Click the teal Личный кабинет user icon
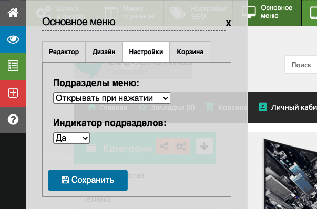The height and width of the screenshot is (209, 317). pyautogui.click(x=263, y=107)
